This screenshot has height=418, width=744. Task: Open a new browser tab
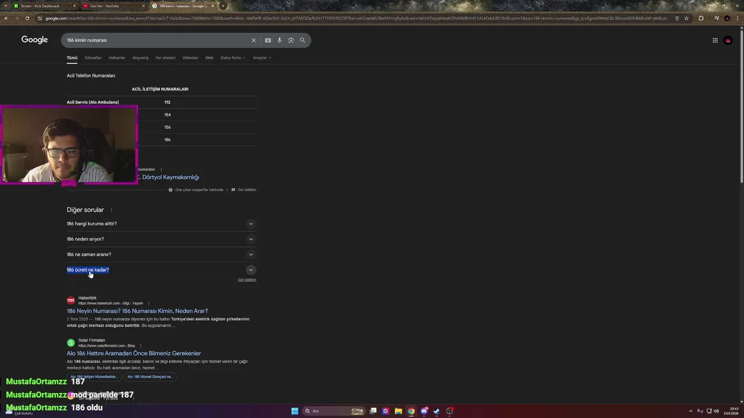(x=223, y=6)
